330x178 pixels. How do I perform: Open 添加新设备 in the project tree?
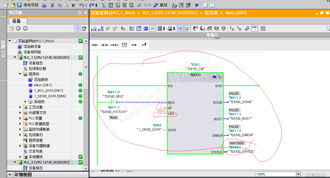[x=32, y=46]
